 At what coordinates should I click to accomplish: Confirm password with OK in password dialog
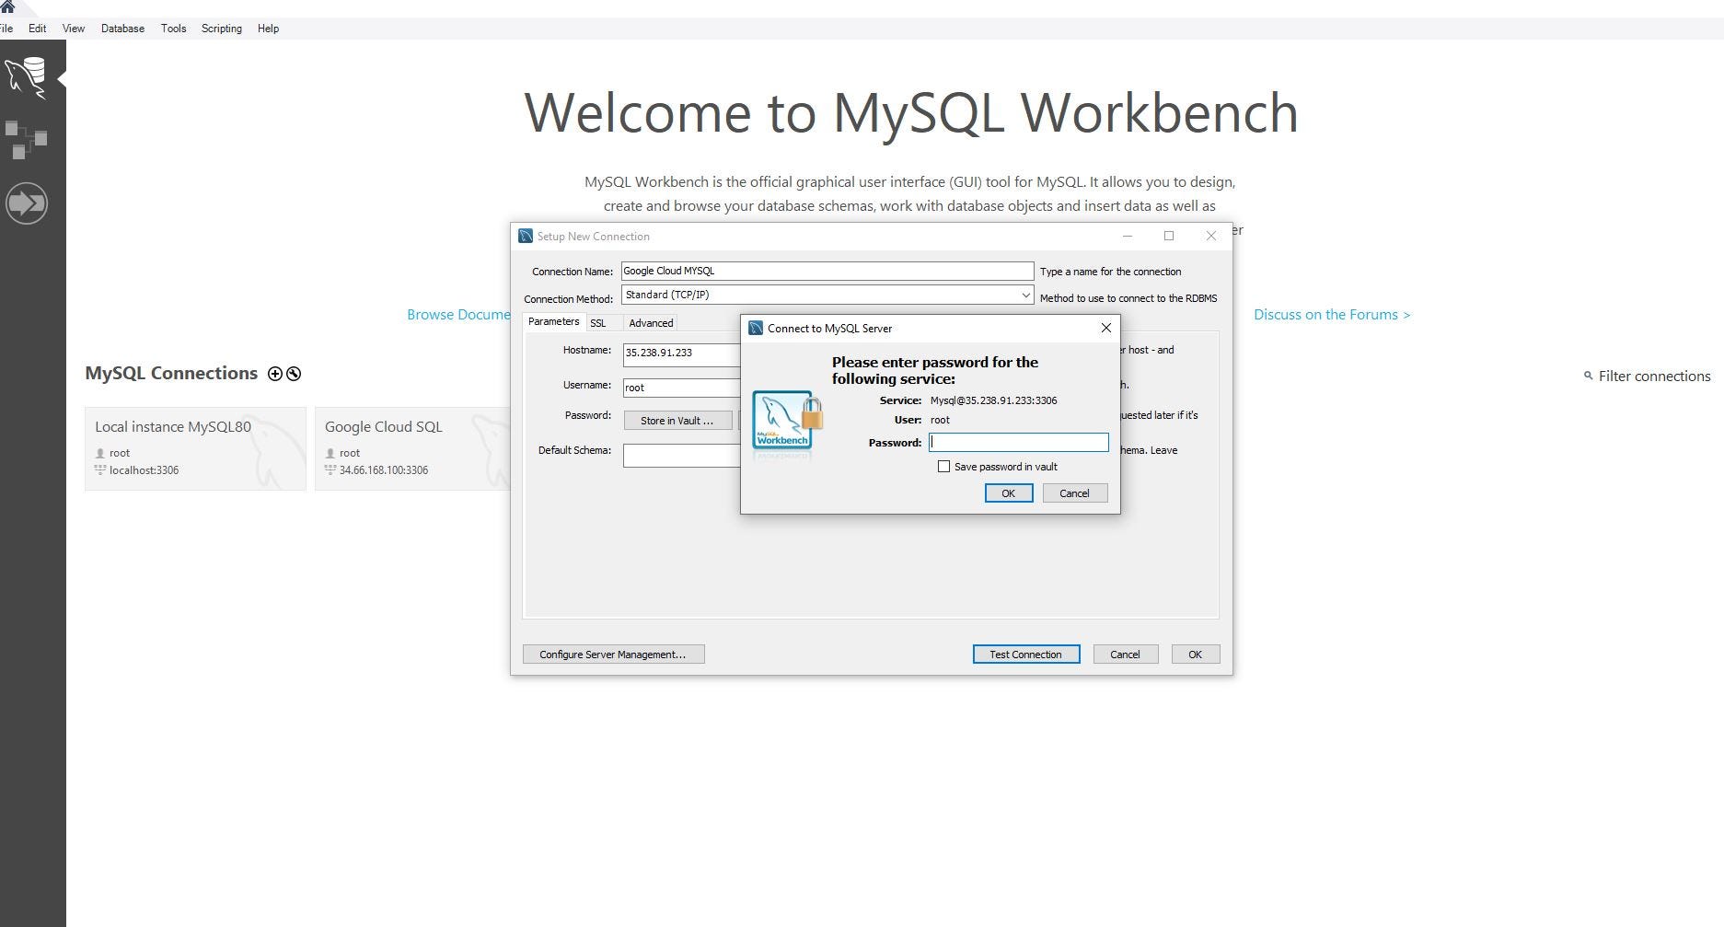1009,493
